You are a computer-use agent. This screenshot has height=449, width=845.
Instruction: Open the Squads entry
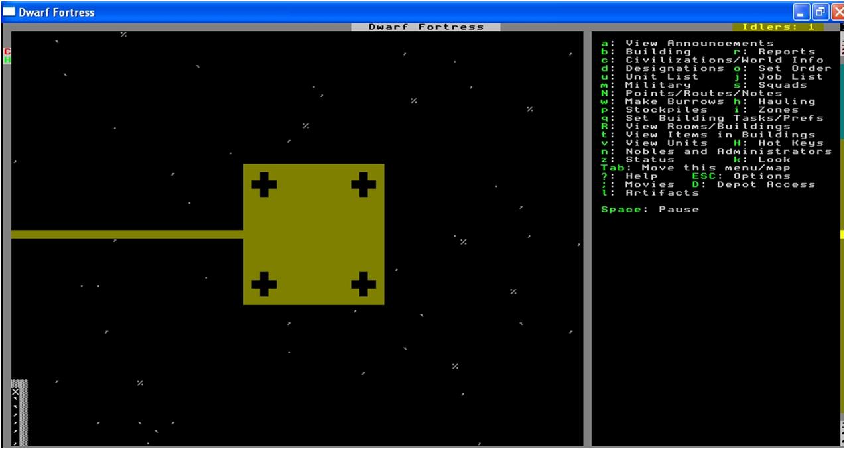point(770,85)
